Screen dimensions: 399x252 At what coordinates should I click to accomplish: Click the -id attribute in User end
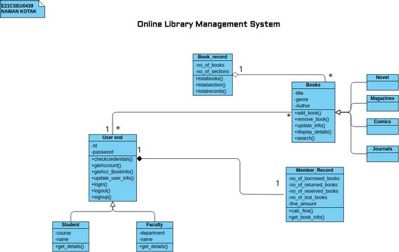[x=94, y=146]
